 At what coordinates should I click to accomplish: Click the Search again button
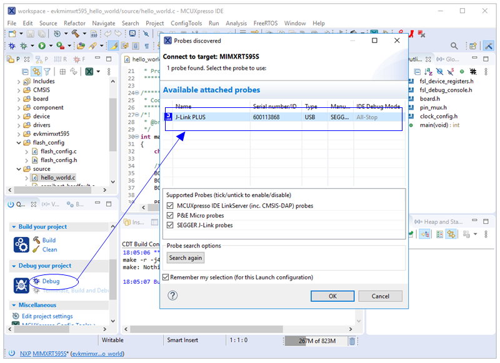(x=185, y=258)
